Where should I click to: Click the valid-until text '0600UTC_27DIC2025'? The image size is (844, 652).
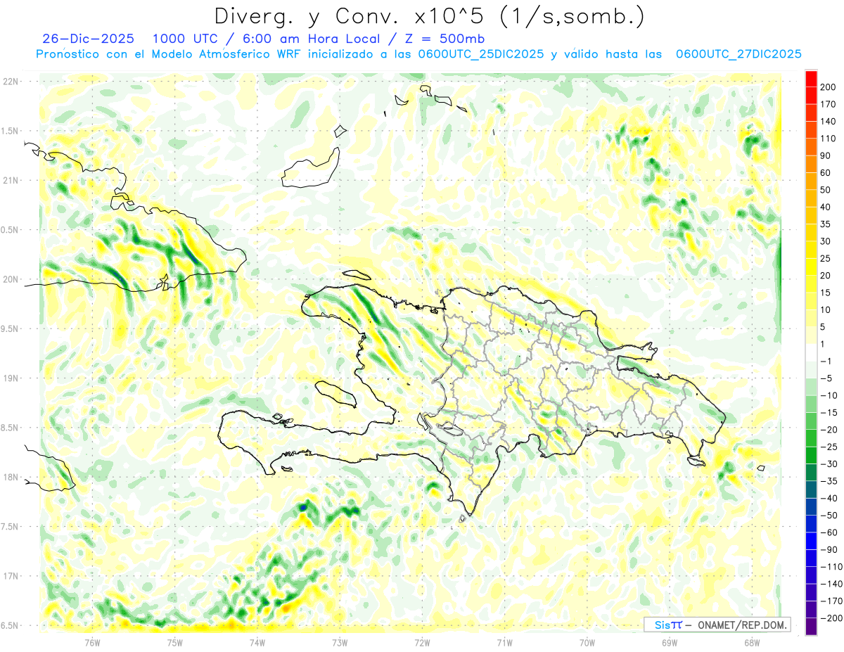click(738, 54)
